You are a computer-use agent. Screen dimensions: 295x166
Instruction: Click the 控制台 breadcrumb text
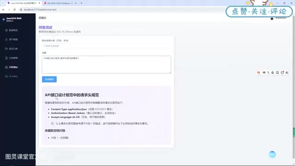(42, 18)
